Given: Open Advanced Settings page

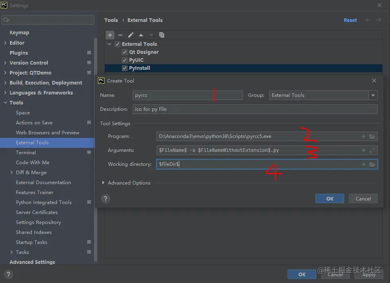Looking at the screenshot, I should click(32, 262).
